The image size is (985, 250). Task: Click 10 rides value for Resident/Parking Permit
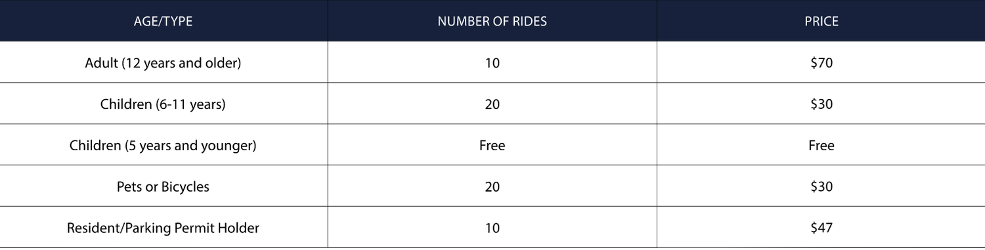(492, 228)
